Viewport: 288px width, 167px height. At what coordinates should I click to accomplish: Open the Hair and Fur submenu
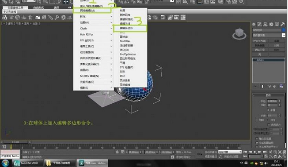[x=93, y=34]
